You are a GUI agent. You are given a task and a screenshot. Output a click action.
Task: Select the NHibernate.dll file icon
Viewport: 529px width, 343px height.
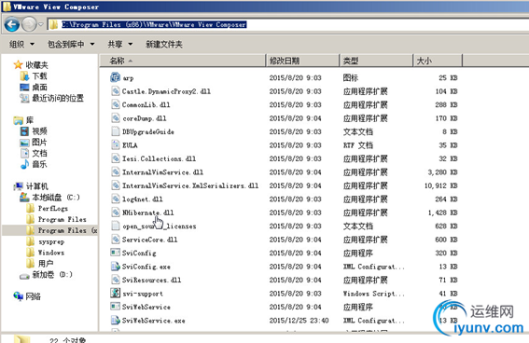(x=116, y=213)
